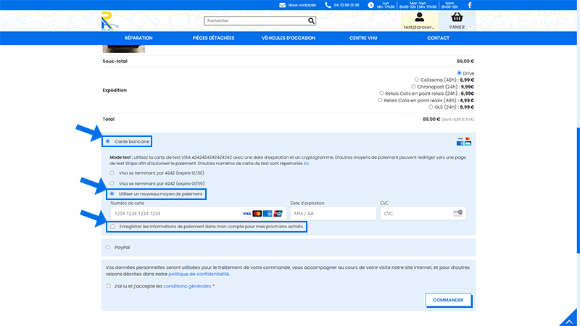580x326 pixels.
Task: Click the Mastercard logo in card number field
Action: (x=257, y=214)
